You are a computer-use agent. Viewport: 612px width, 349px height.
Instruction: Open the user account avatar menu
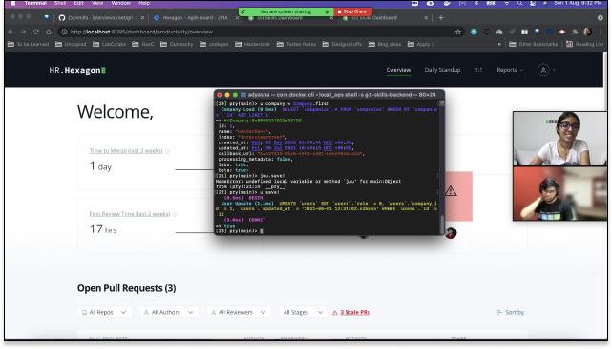[546, 70]
